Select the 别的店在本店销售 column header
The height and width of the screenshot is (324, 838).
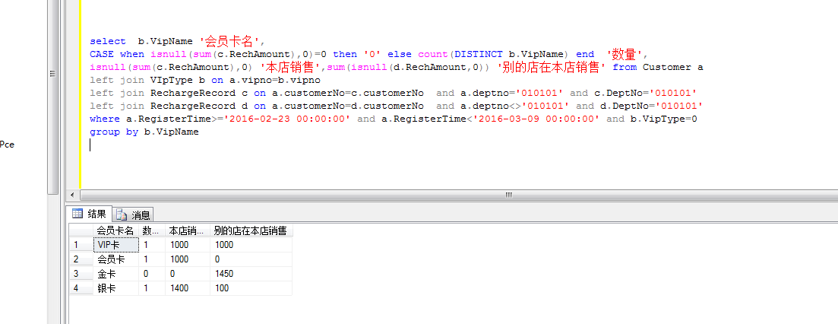click(251, 231)
